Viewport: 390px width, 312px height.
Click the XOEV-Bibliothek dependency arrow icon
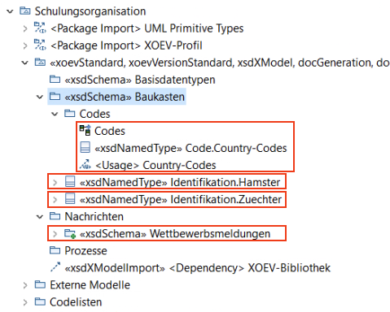[55, 267]
